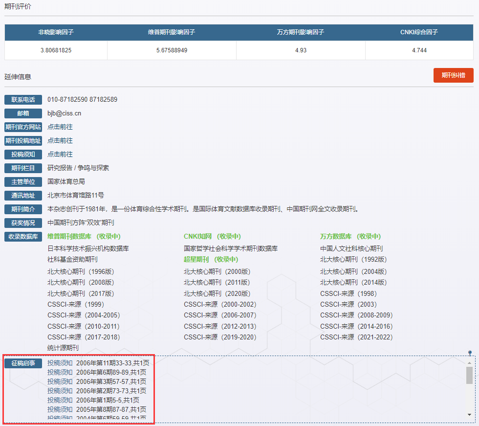Open the 投稿须知 点击前往 link
The width and height of the screenshot is (479, 426).
[x=60, y=155]
